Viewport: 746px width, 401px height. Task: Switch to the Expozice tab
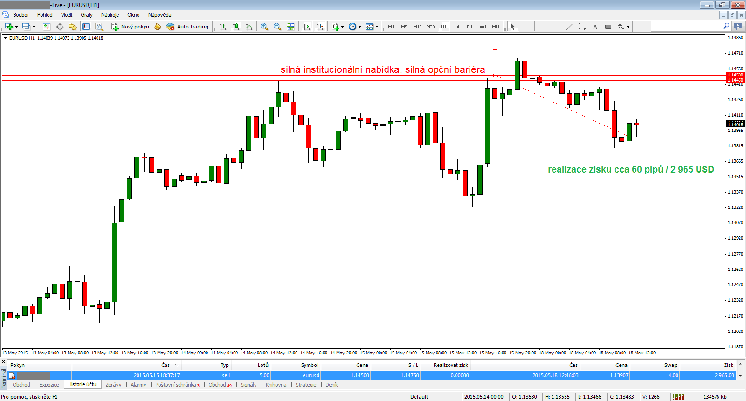[x=49, y=385]
